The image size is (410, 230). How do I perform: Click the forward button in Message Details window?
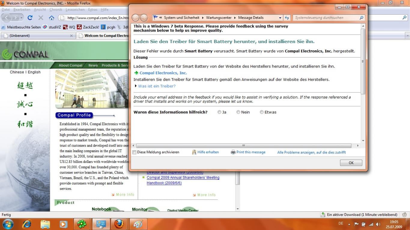144,18
